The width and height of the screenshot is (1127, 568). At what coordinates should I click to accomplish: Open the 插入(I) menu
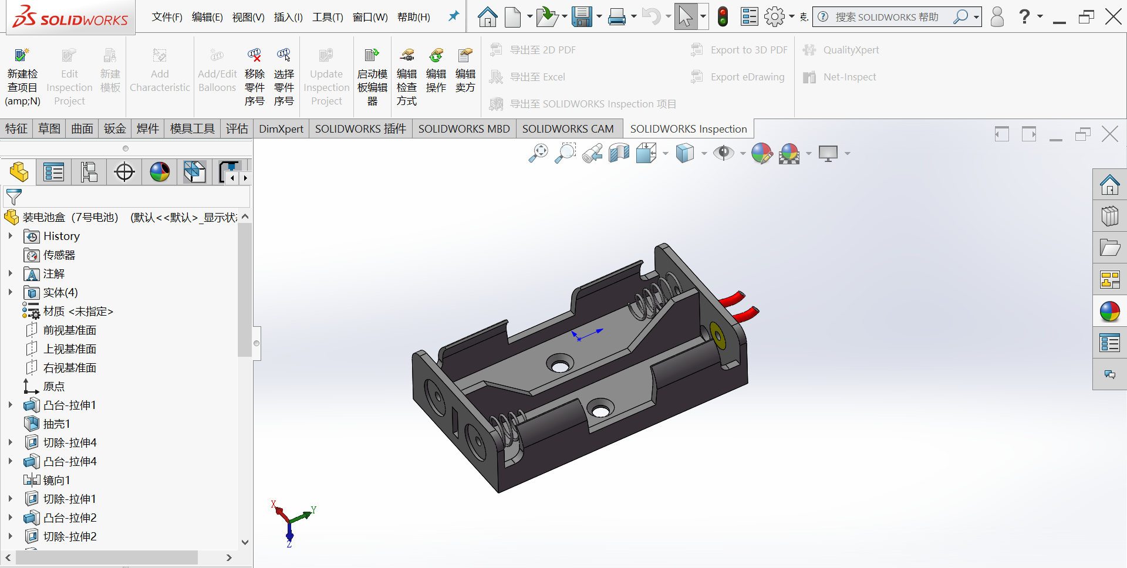288,17
